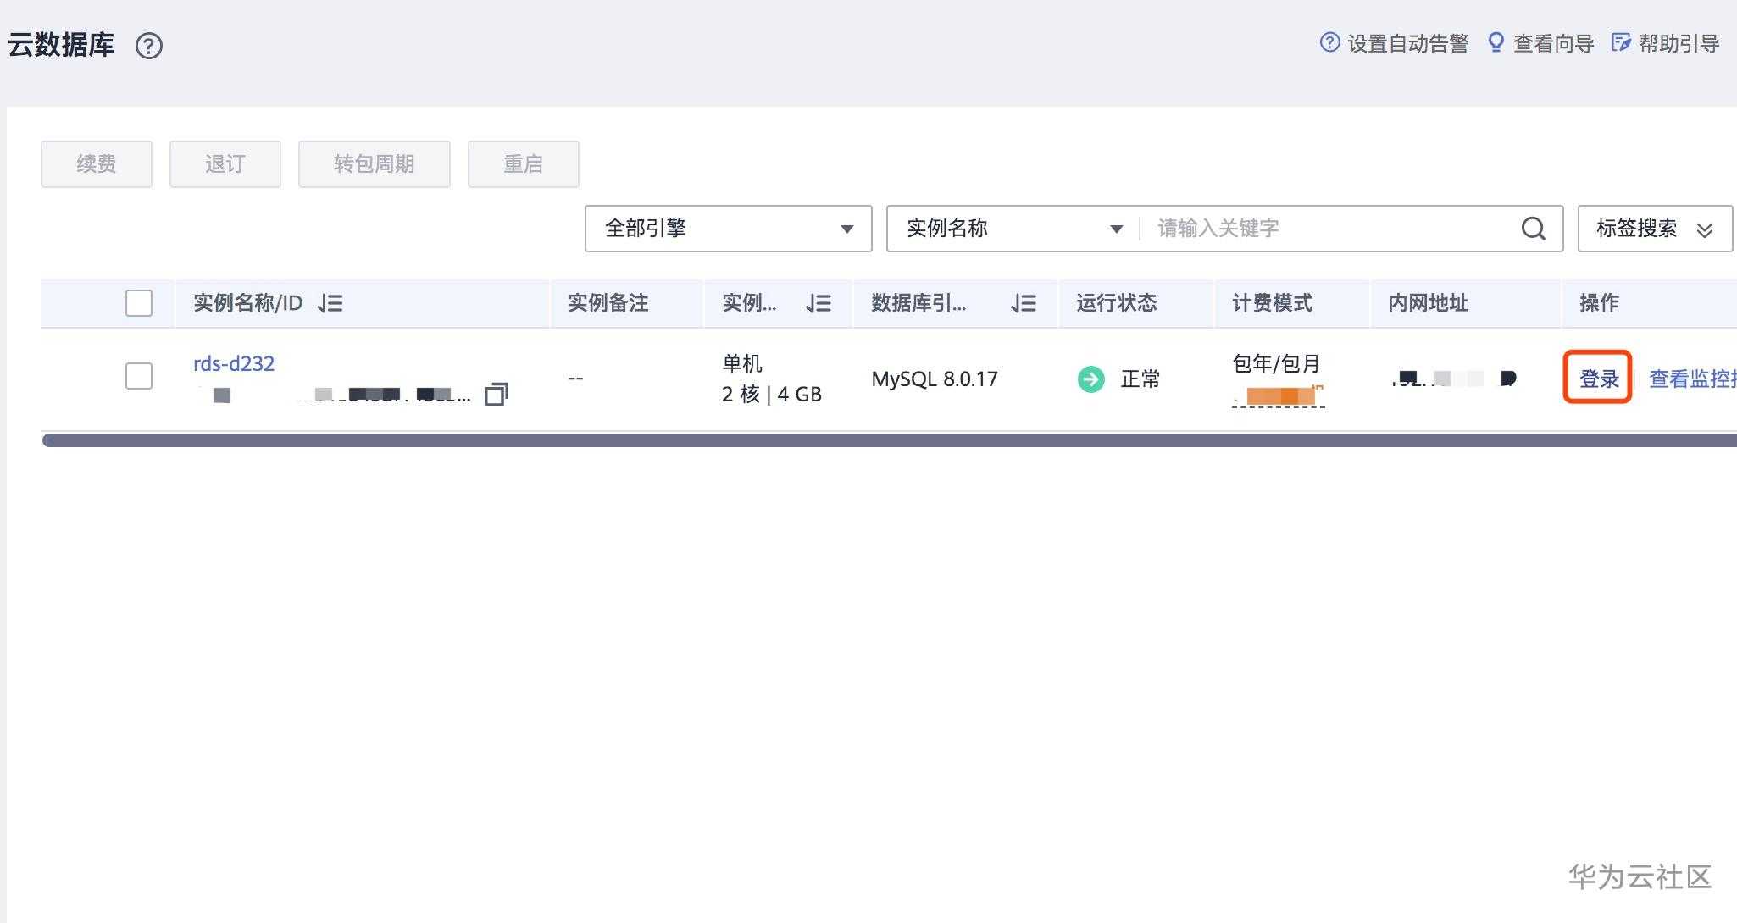Click the green 正常 running status icon
Viewport: 1737px width, 923px height.
pyautogui.click(x=1090, y=379)
